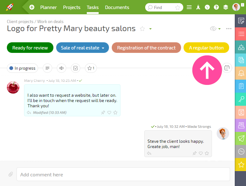Click Wade Strongs' avatar
The width and height of the screenshot is (246, 186).
223,133
